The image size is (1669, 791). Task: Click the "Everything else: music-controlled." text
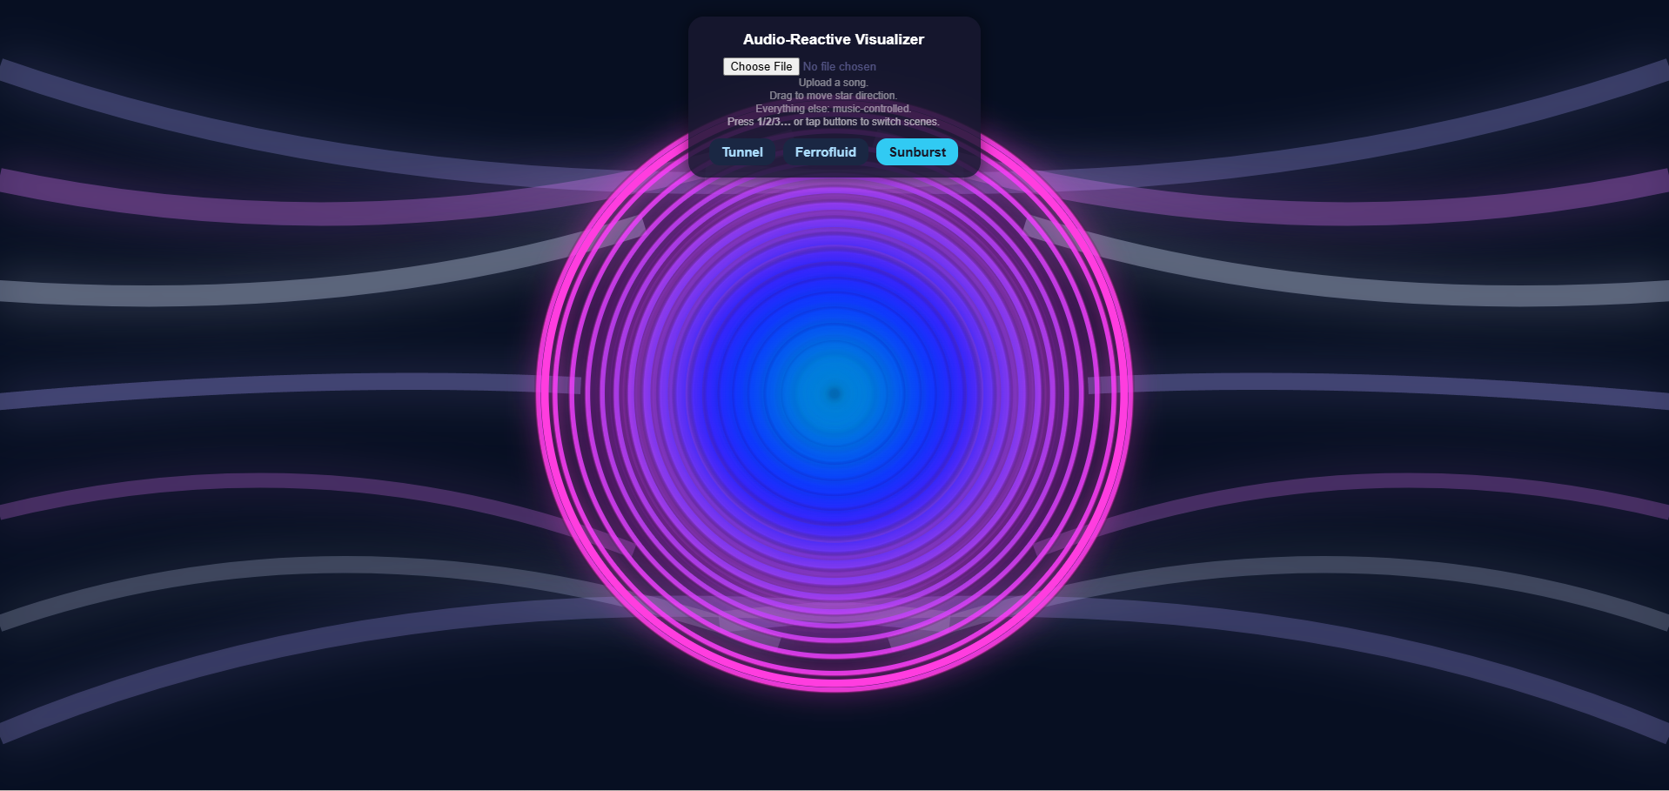coord(833,109)
